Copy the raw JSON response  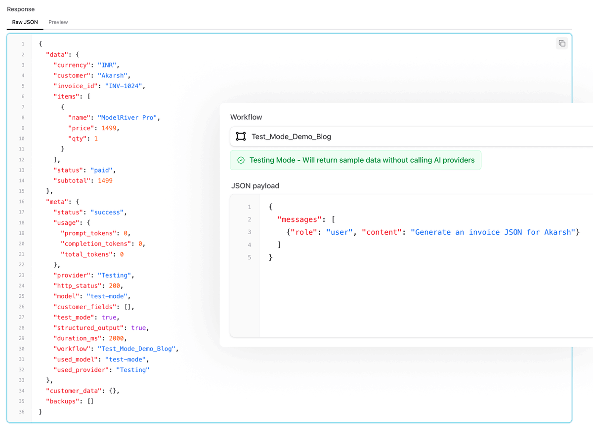[562, 43]
